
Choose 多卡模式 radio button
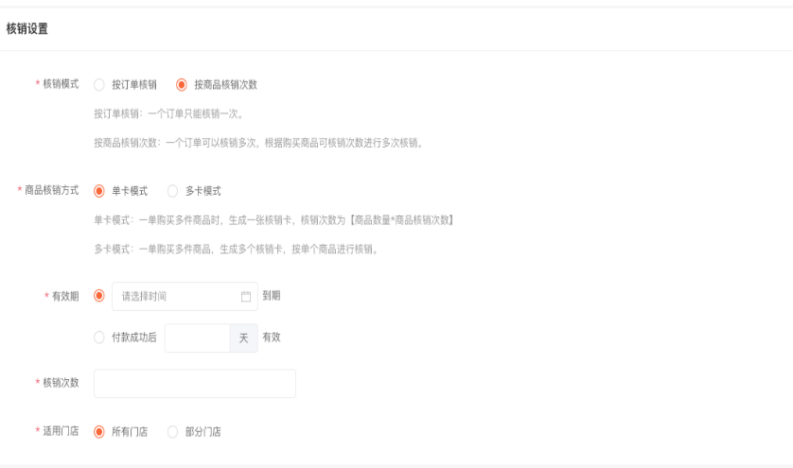(172, 191)
